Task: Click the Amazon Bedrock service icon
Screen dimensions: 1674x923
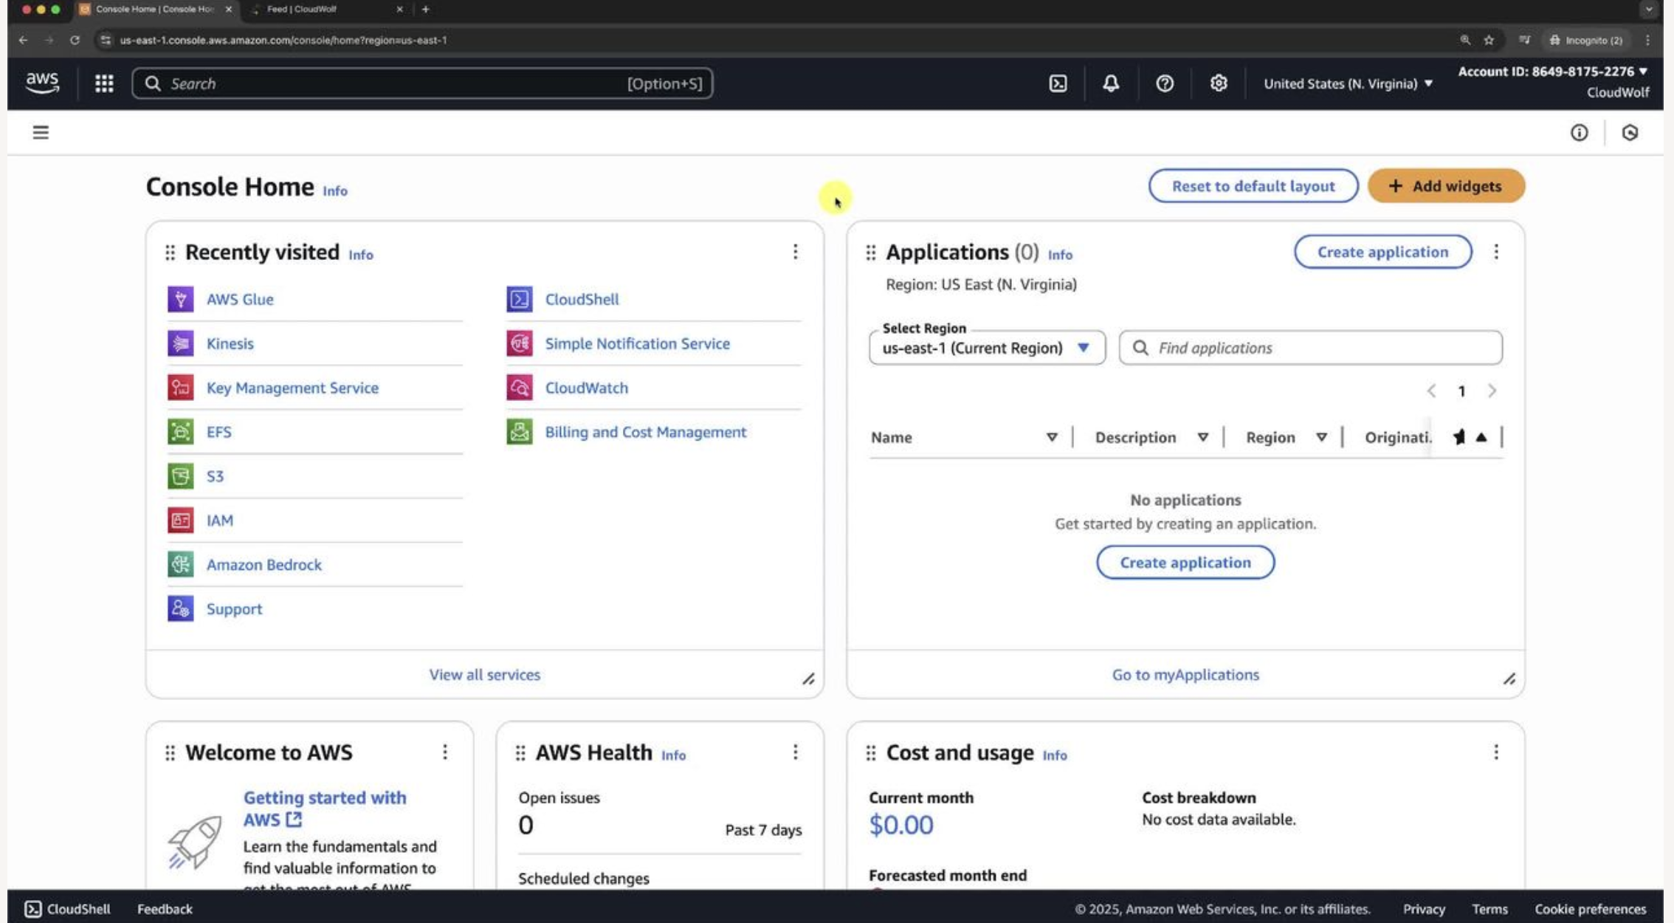Action: pos(180,564)
